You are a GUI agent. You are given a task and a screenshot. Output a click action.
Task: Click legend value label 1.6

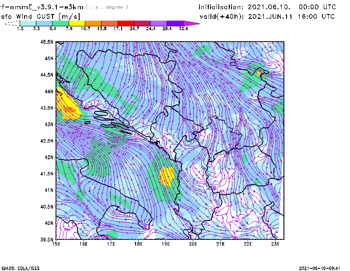click(x=20, y=29)
